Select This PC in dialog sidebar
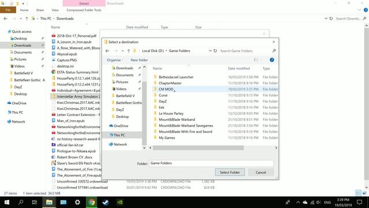Viewport: 369px width, 208px height. tap(119, 135)
